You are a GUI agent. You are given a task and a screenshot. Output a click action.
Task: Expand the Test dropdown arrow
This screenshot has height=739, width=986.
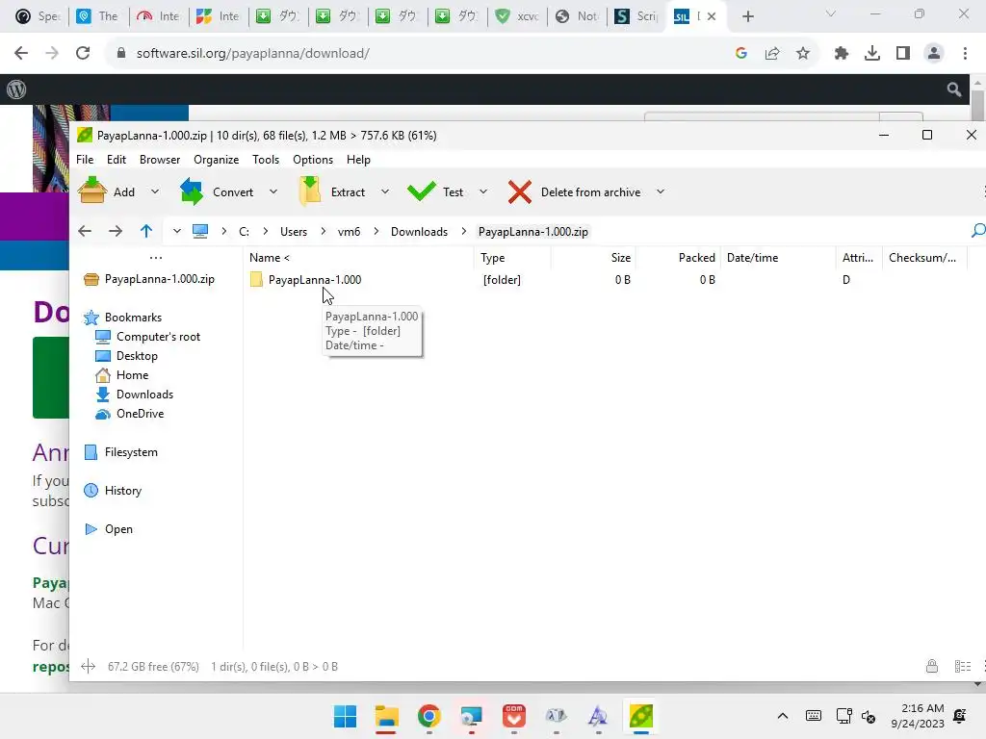coord(483,191)
